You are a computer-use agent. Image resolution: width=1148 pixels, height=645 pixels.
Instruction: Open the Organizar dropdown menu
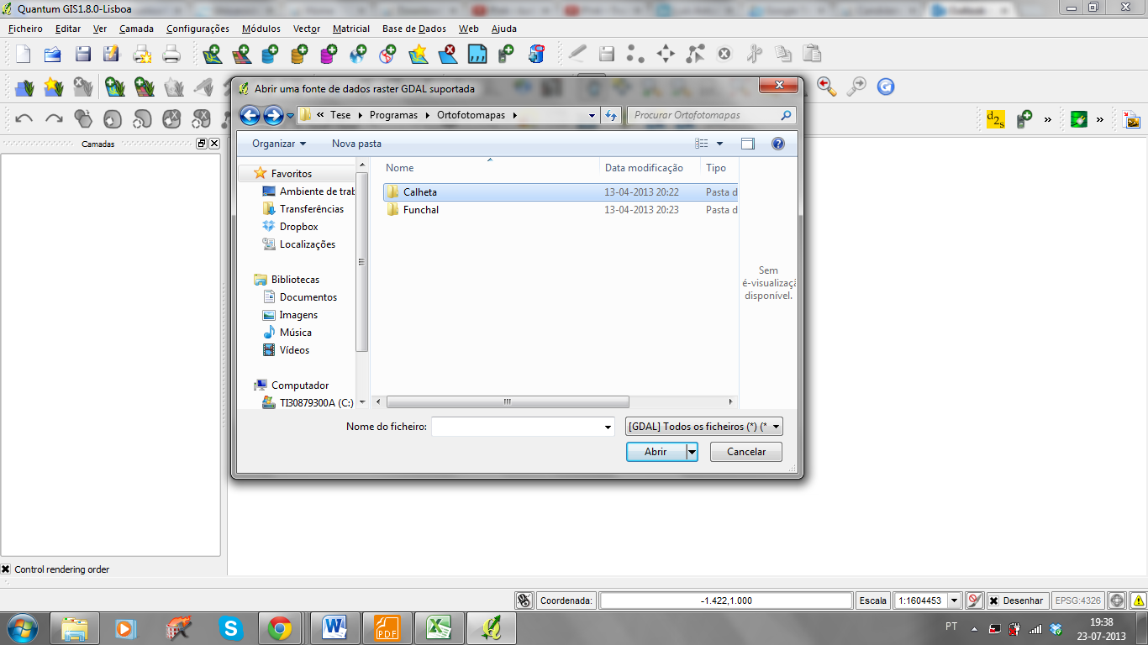coord(279,144)
